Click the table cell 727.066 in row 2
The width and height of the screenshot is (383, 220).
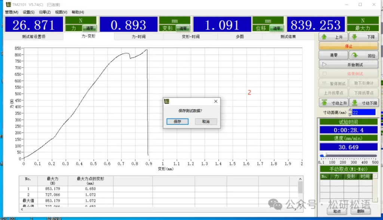point(52,195)
